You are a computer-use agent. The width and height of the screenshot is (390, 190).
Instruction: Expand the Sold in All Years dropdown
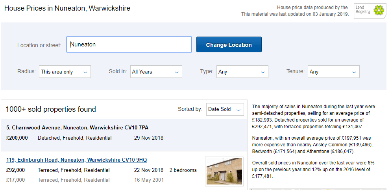click(x=156, y=72)
